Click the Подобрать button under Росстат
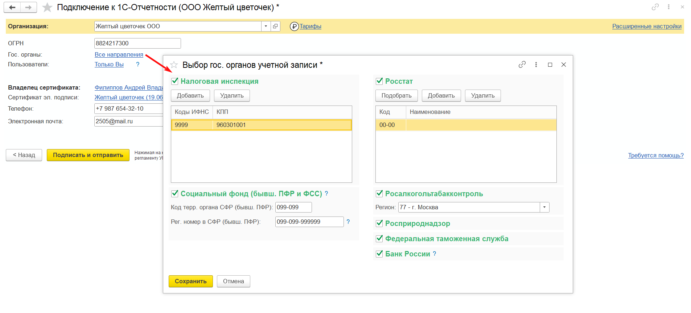This screenshot has height=313, width=691. point(396,96)
